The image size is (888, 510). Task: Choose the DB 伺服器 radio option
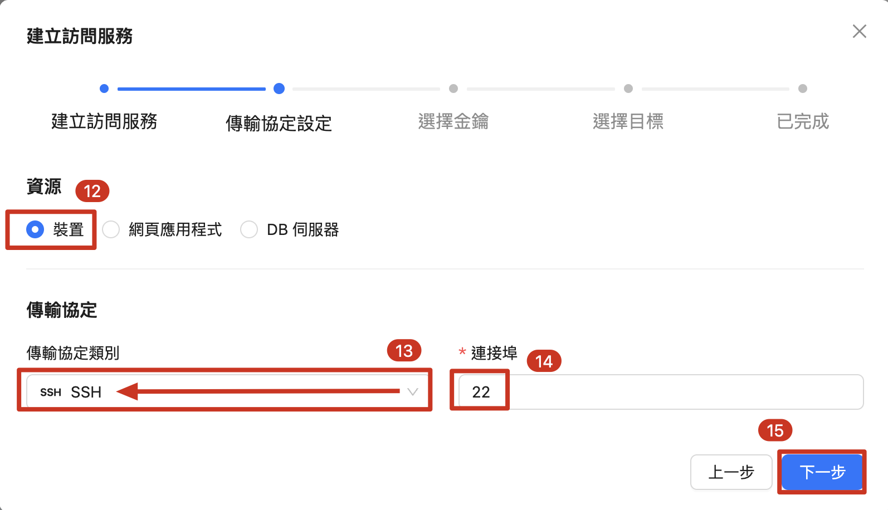click(249, 229)
